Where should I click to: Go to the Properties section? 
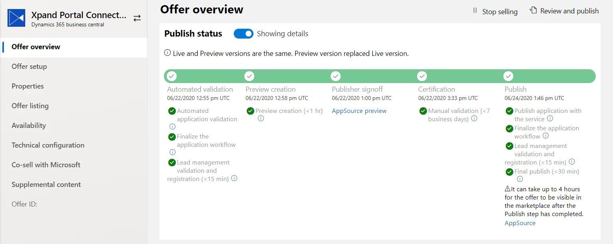coord(28,86)
